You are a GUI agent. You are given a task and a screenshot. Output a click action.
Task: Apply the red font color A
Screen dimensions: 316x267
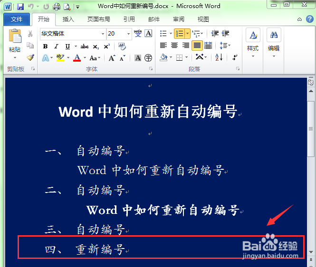pyautogui.click(x=77, y=58)
